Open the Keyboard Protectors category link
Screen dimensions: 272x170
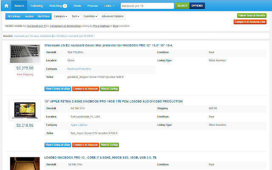[79, 69]
